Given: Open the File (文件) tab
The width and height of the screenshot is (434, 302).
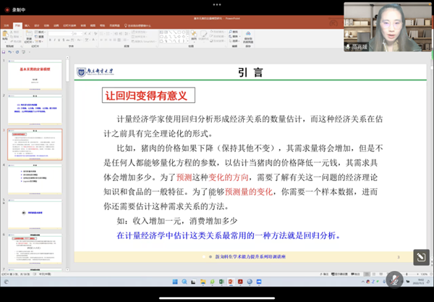Looking at the screenshot, I should 6,25.
